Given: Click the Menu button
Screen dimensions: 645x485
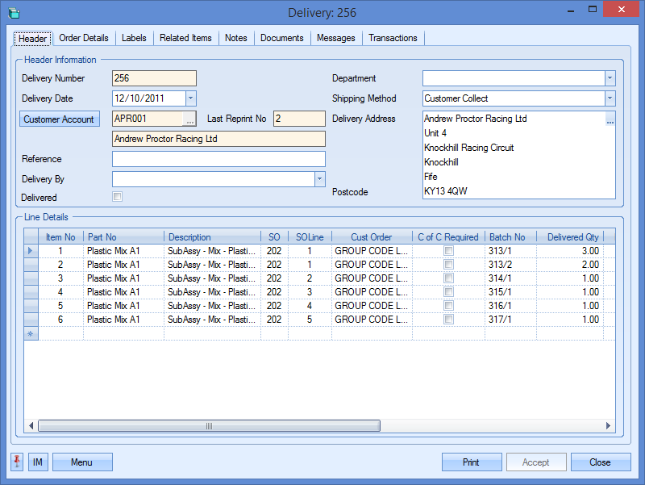Looking at the screenshot, I should [82, 462].
